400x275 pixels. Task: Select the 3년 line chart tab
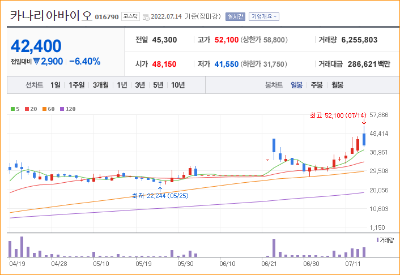click(x=140, y=85)
